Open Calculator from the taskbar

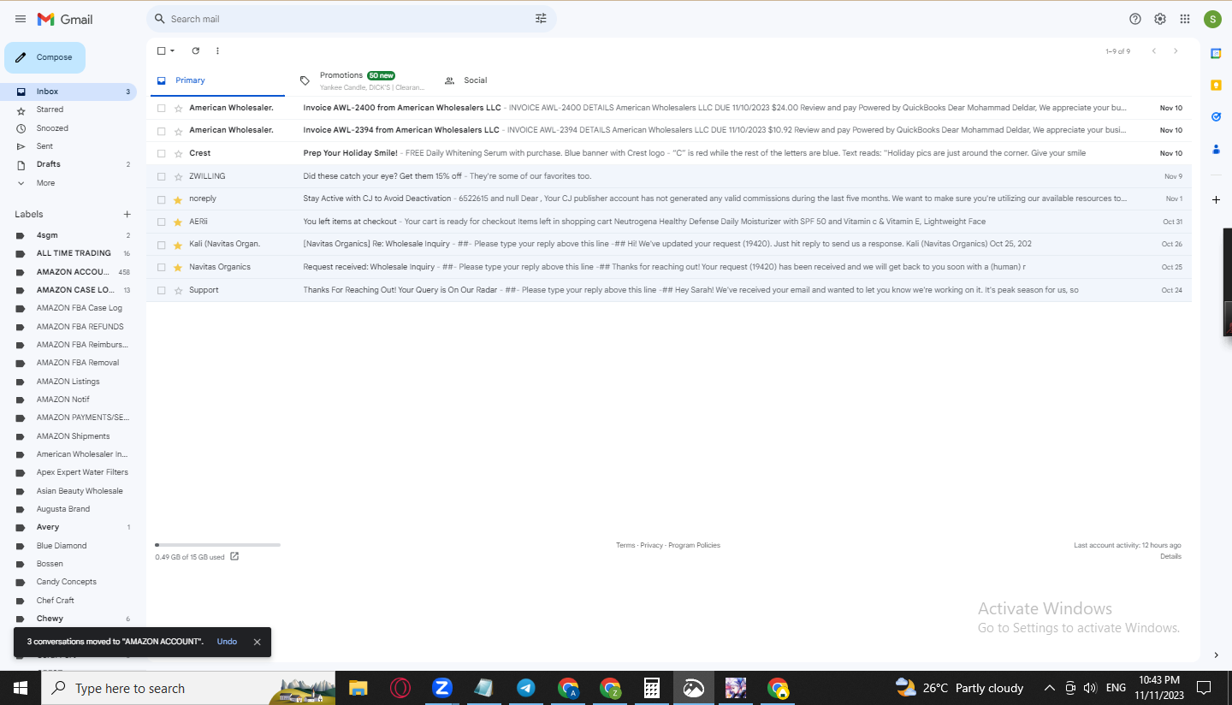651,688
